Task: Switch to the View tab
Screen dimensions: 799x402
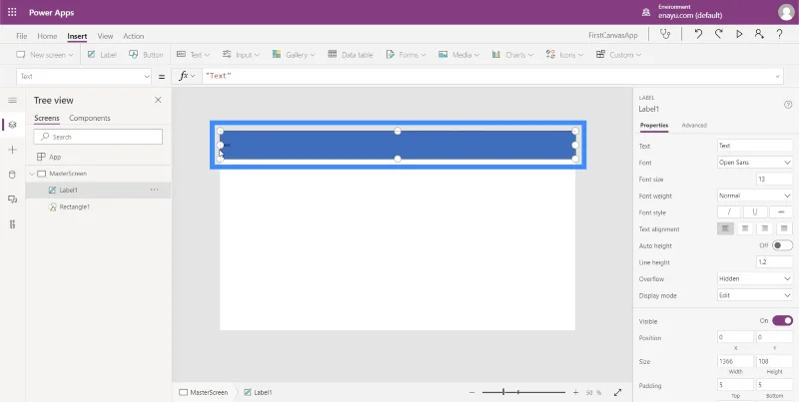Action: [105, 36]
